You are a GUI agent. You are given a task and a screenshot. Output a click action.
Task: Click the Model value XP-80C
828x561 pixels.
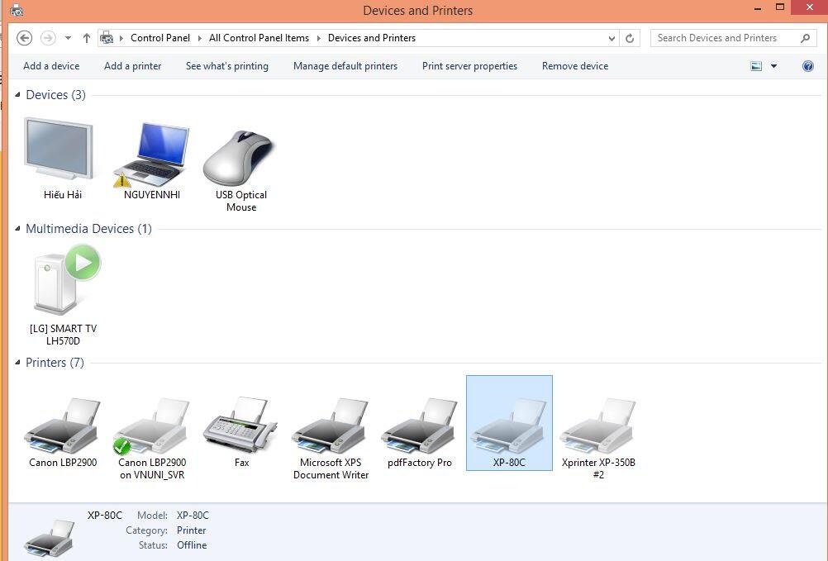193,515
